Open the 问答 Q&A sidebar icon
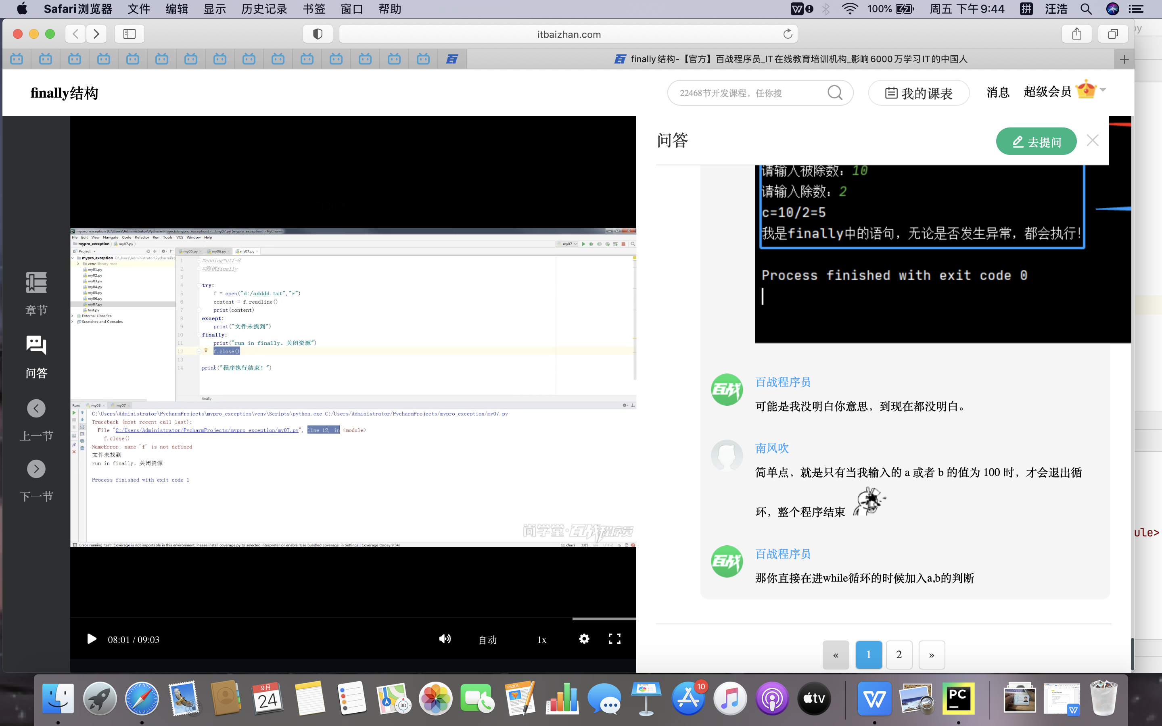 coord(36,345)
